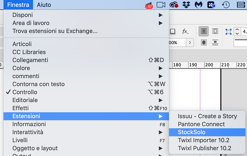
Task: Launch the StockSolo extension
Action: [x=207, y=132]
